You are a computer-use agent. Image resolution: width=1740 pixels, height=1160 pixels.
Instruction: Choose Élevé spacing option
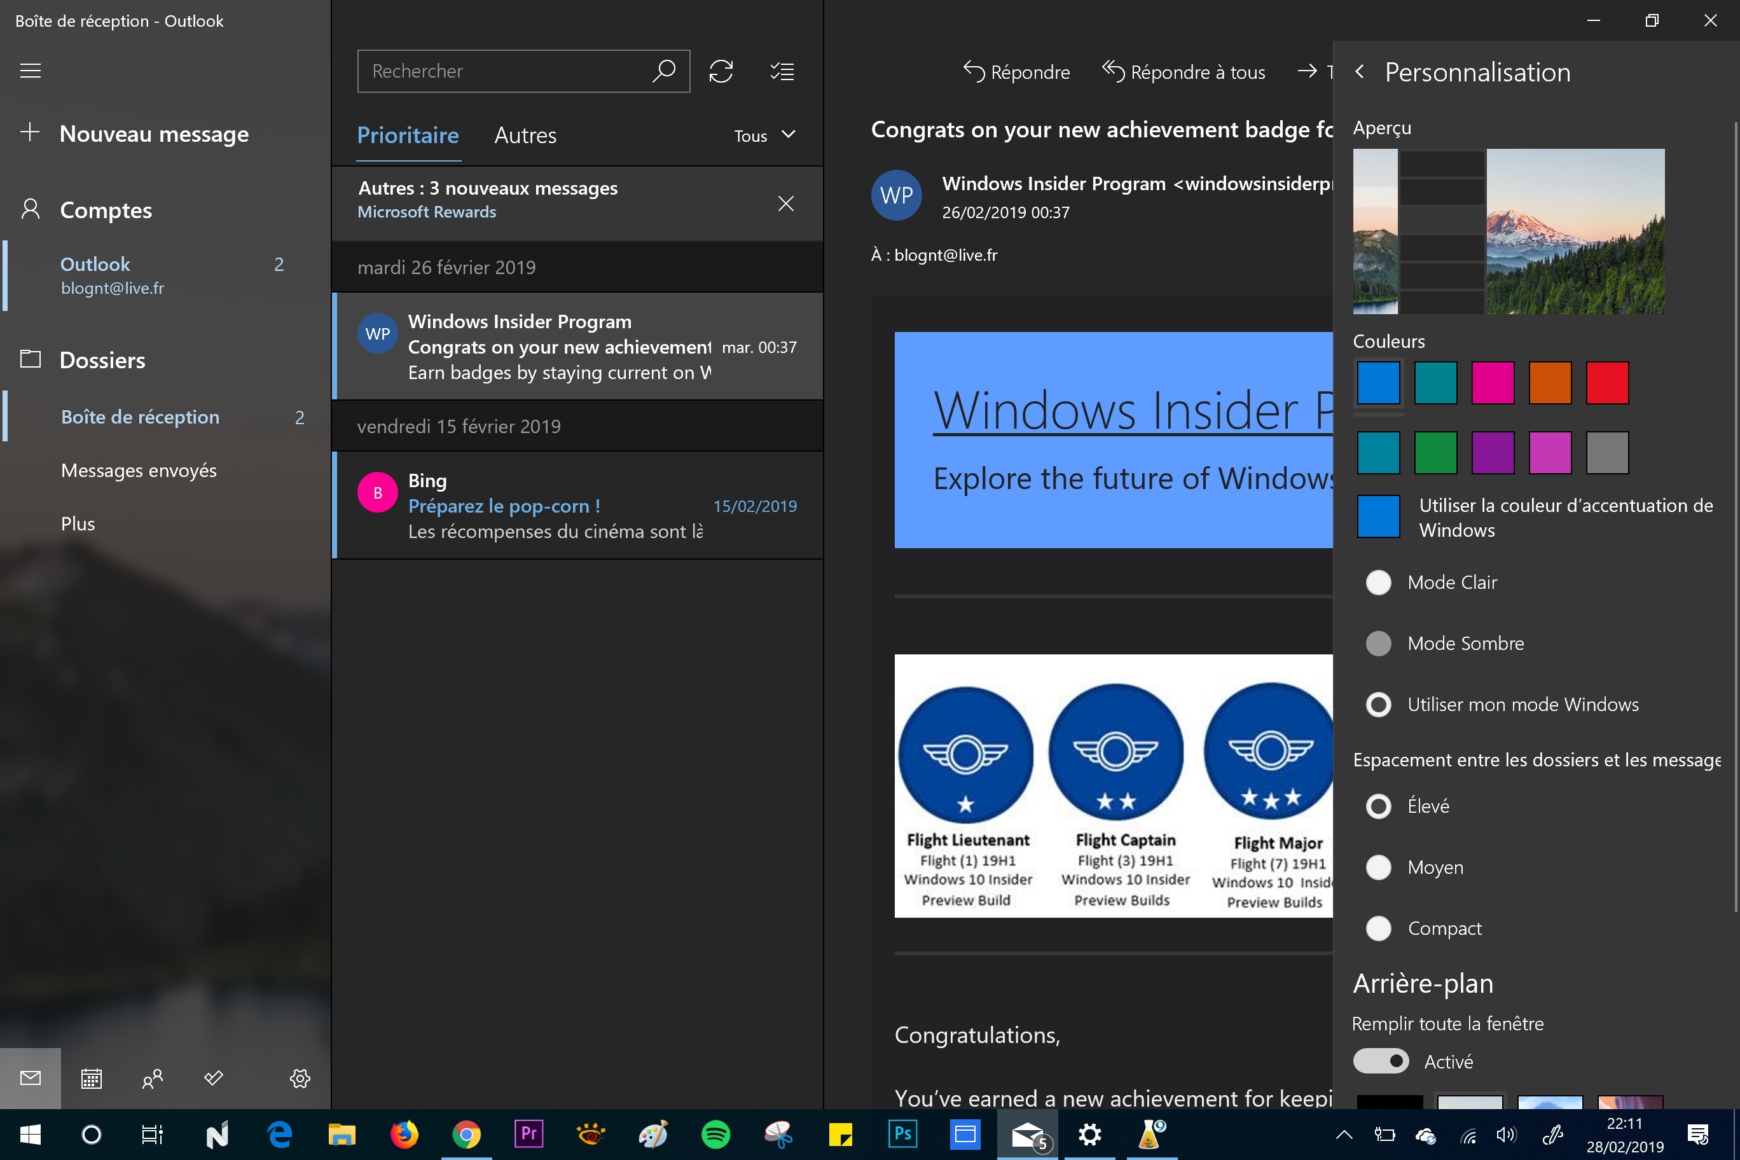1378,806
